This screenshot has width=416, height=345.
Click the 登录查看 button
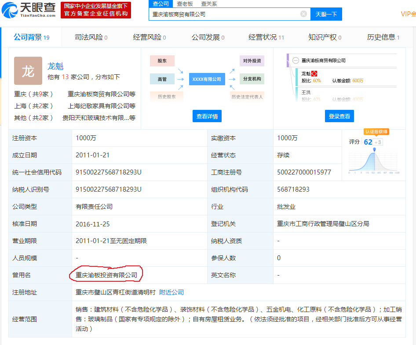[339, 116]
